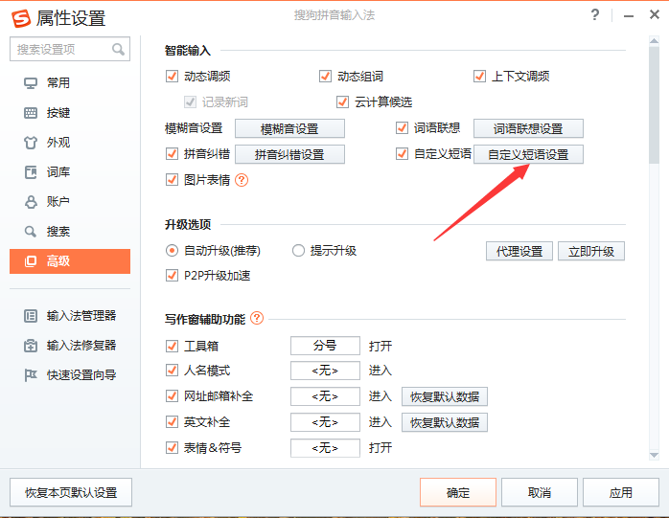Toggle 工具箱 checkbox
The height and width of the screenshot is (518, 669).
point(172,346)
